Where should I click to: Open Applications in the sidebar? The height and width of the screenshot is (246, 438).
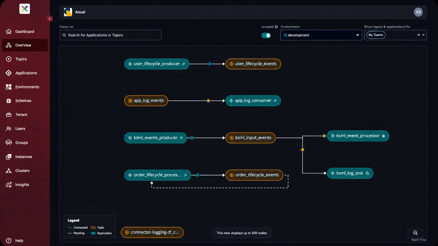click(25, 73)
